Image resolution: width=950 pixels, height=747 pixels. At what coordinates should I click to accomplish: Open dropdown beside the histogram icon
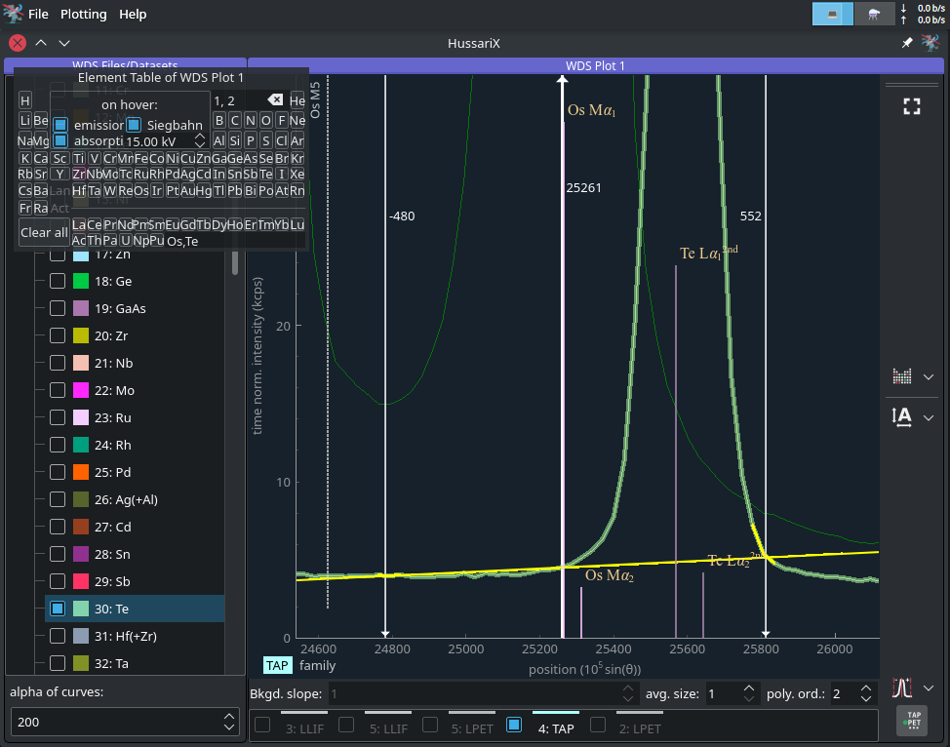[x=929, y=377]
